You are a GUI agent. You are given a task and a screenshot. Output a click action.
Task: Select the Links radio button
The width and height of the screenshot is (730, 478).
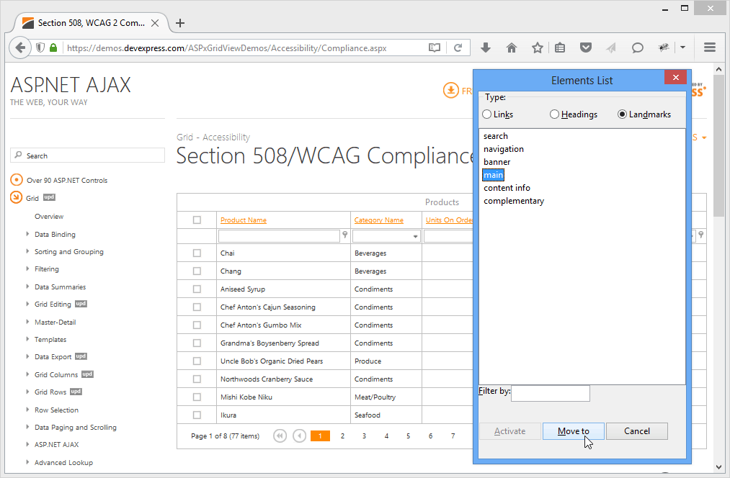(486, 114)
